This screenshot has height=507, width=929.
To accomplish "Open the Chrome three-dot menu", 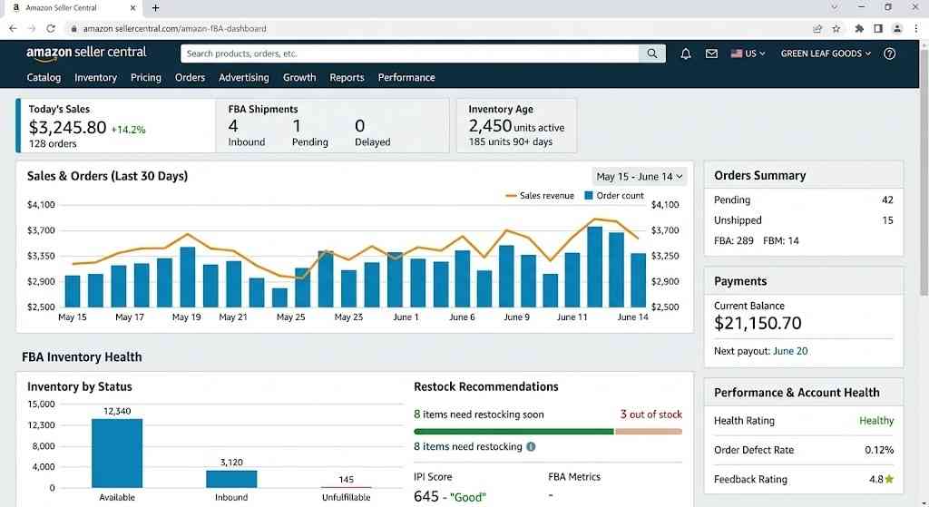I will pyautogui.click(x=917, y=28).
